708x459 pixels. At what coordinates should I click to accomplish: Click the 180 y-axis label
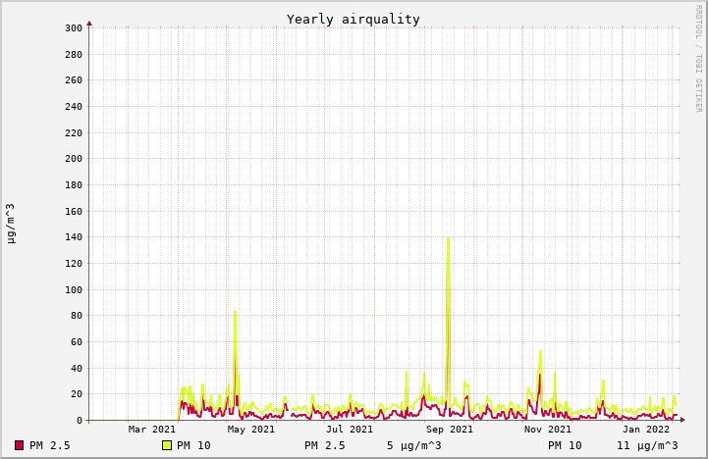[74, 184]
